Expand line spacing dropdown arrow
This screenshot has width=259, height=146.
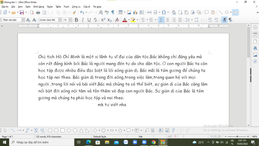[x=192, y=20]
